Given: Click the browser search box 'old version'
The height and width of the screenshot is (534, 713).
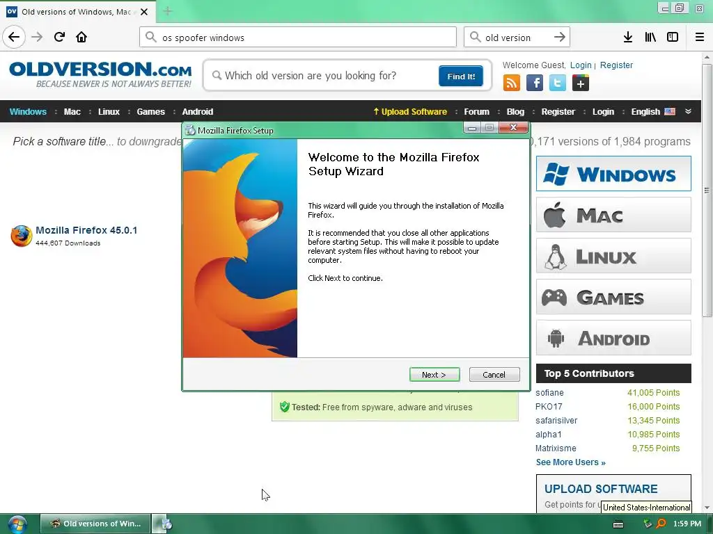Looking at the screenshot, I should point(516,37).
